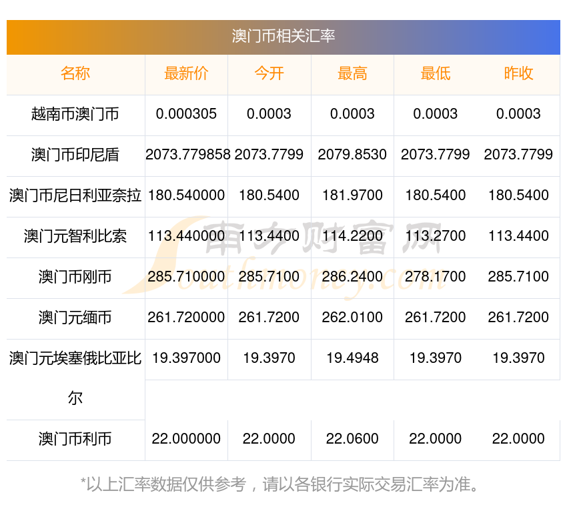Select the 2079.8530 highest price cell

click(352, 155)
